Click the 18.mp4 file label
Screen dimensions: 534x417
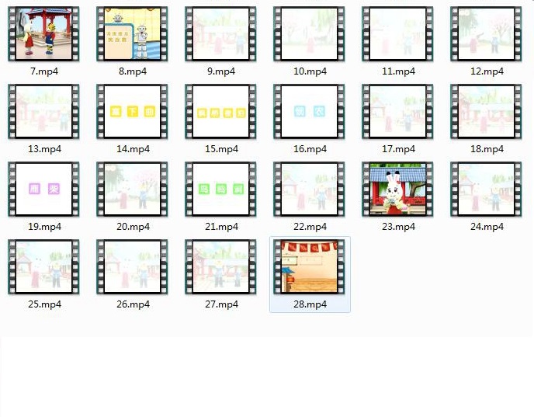click(x=487, y=149)
